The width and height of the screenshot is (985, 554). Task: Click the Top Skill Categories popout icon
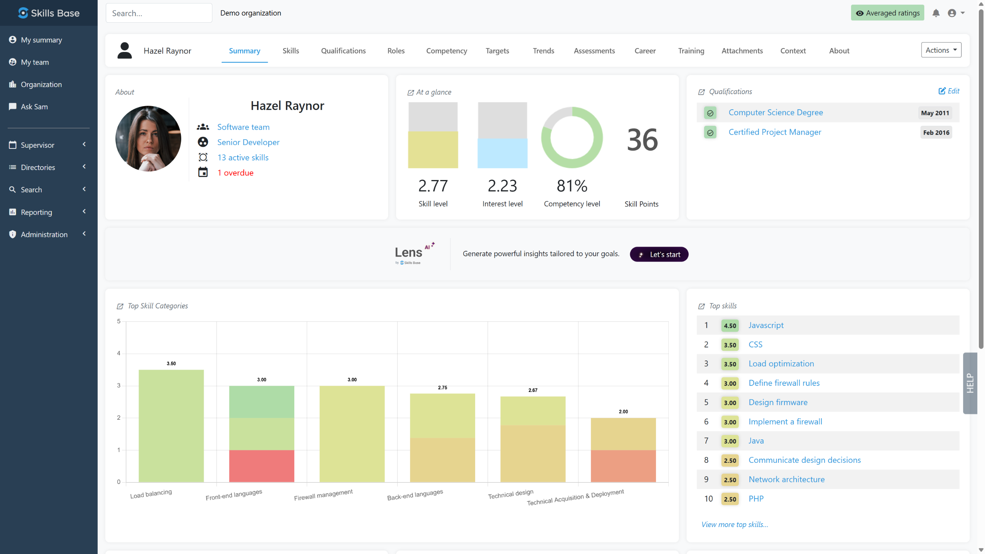[120, 306]
